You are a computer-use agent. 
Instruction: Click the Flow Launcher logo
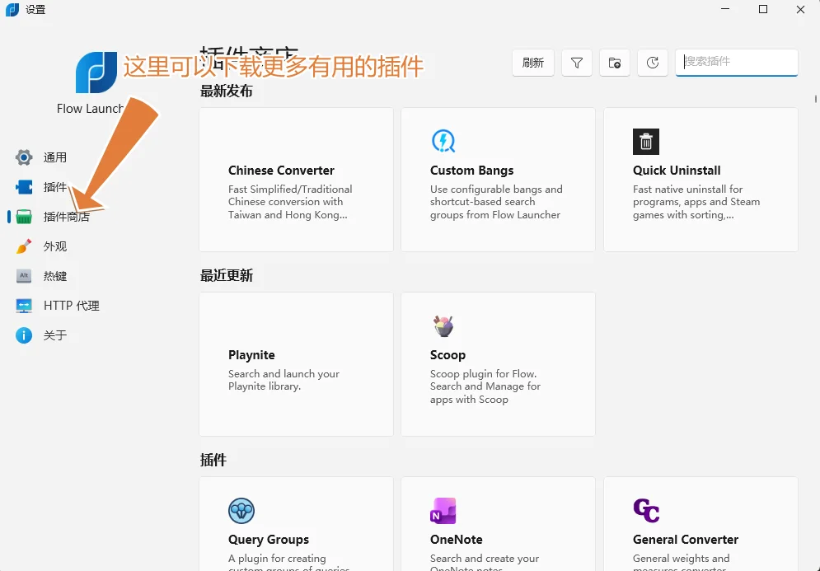(x=96, y=73)
